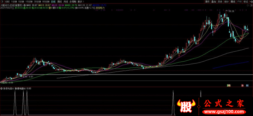Click the diamond icon below toolbar
This screenshot has width=253, height=116.
pos(248,5)
